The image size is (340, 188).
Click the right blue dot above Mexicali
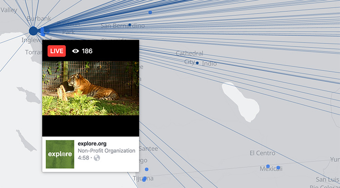pos(278,168)
